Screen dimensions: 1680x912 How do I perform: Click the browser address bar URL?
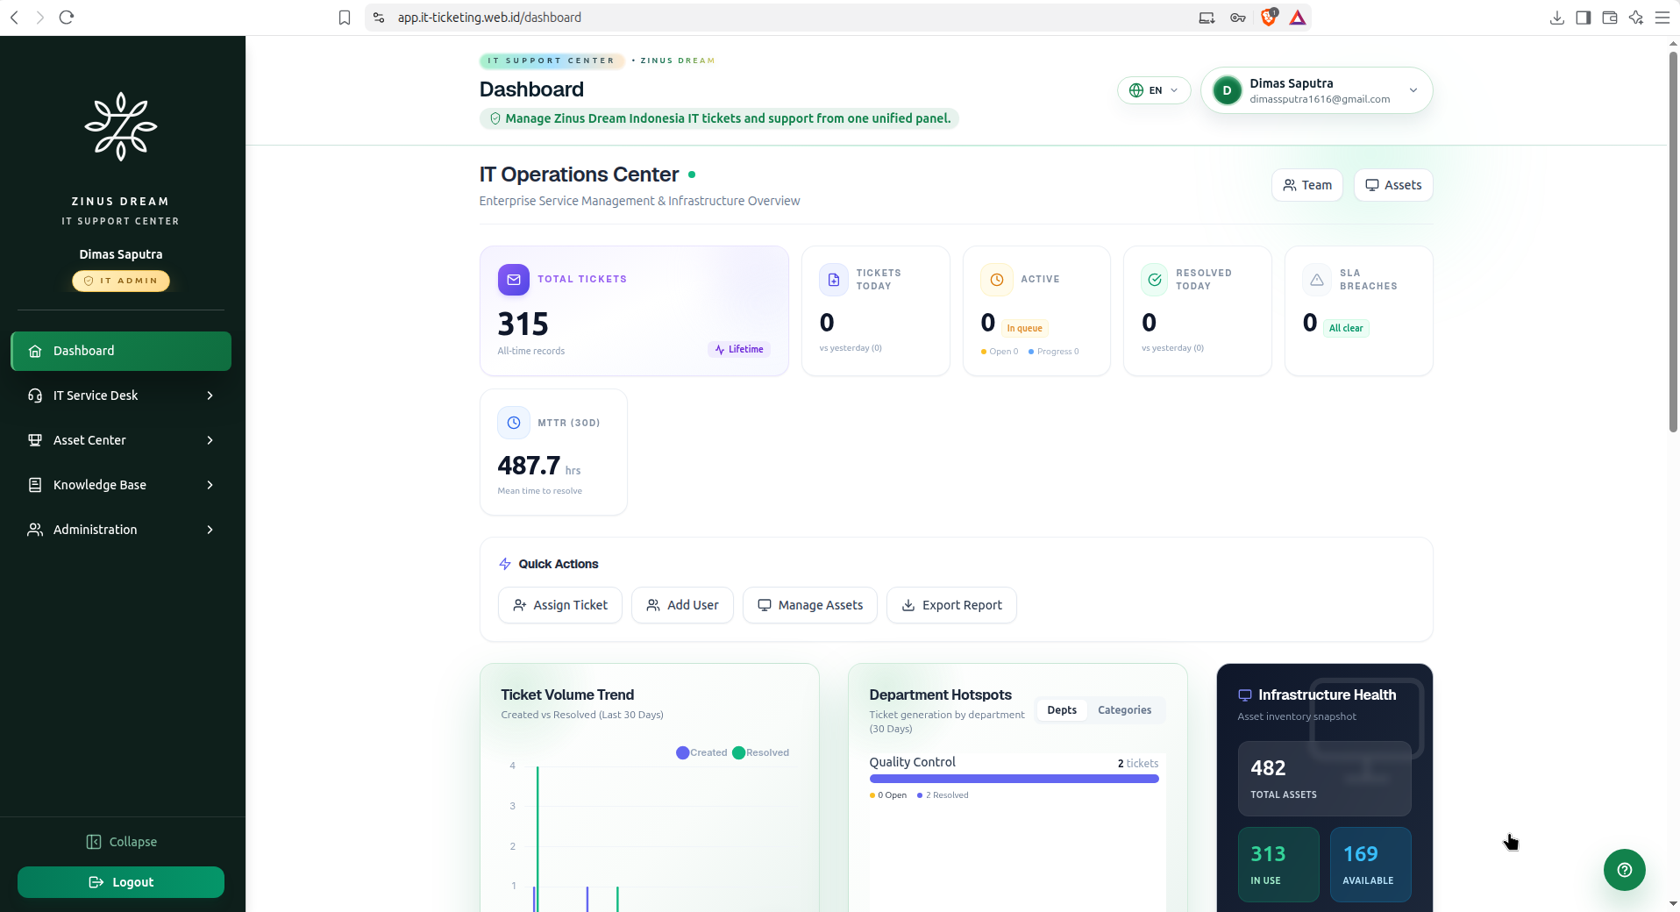pos(489,18)
